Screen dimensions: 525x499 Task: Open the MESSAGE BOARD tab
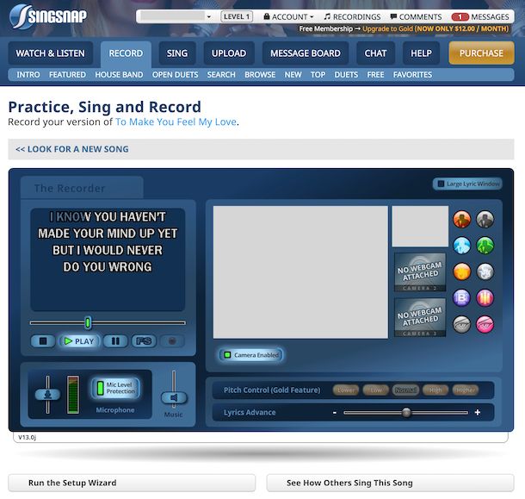(x=306, y=53)
